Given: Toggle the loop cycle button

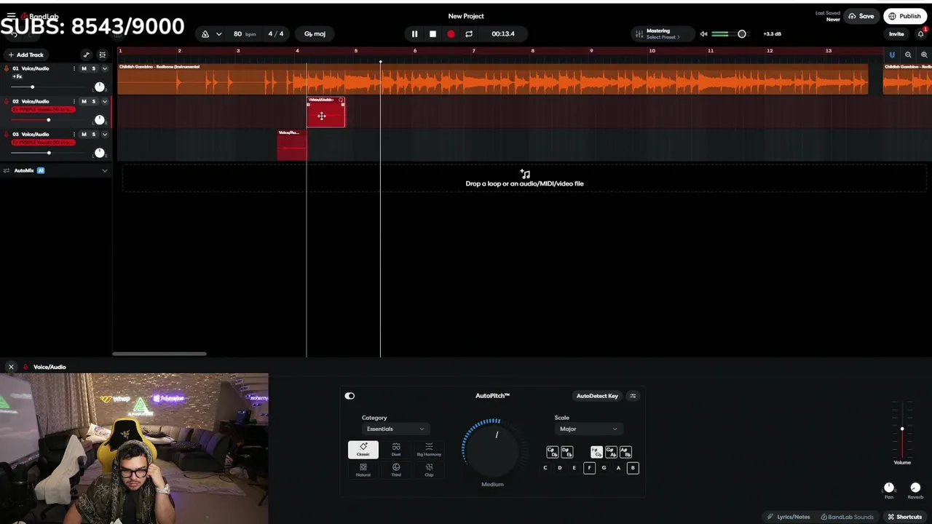Looking at the screenshot, I should click(x=469, y=34).
